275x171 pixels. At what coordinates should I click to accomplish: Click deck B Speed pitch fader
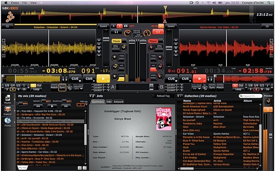[x=169, y=48]
